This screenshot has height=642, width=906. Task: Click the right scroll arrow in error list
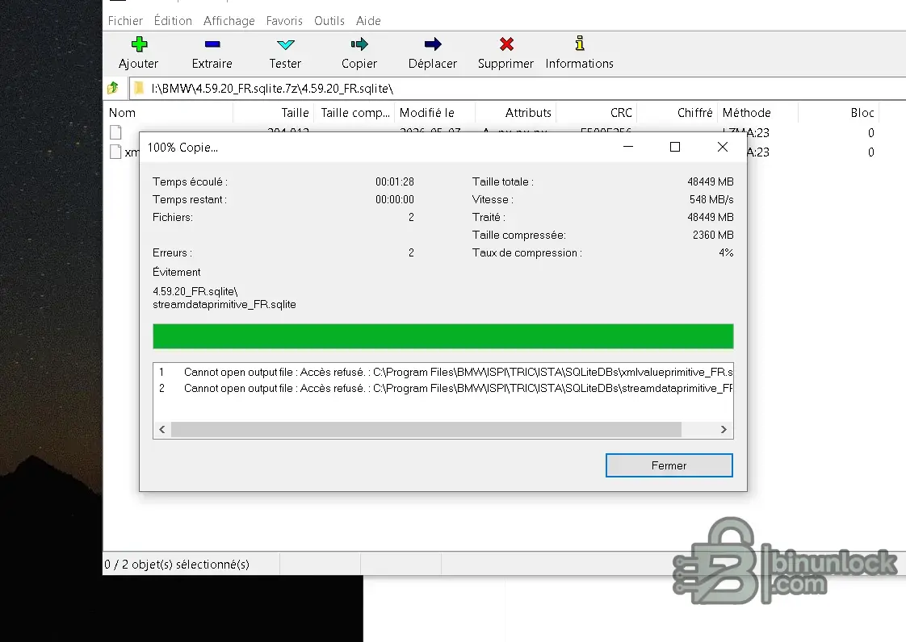[x=724, y=430]
